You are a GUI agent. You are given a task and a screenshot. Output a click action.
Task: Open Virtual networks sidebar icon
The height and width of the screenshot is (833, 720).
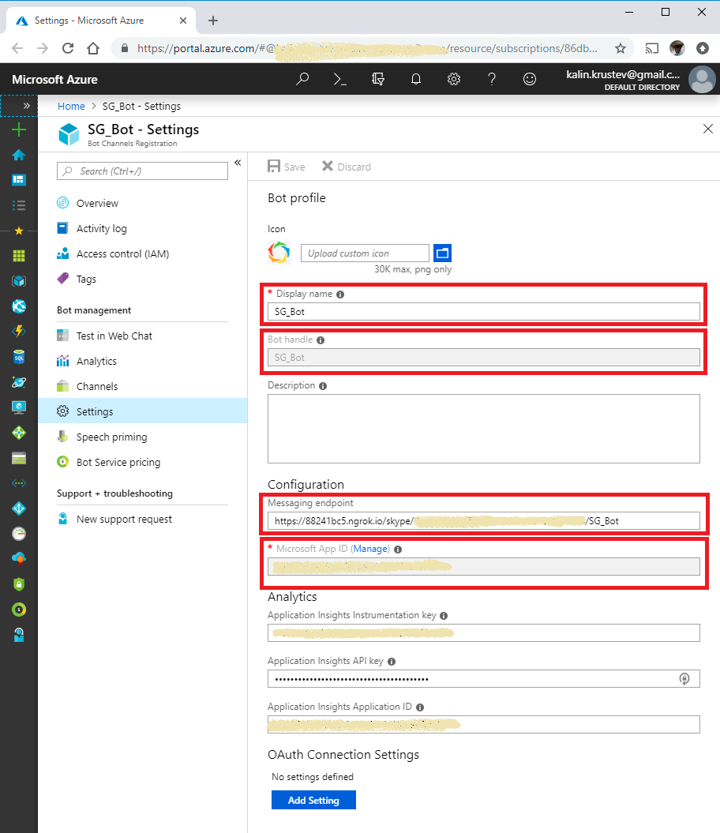(19, 483)
